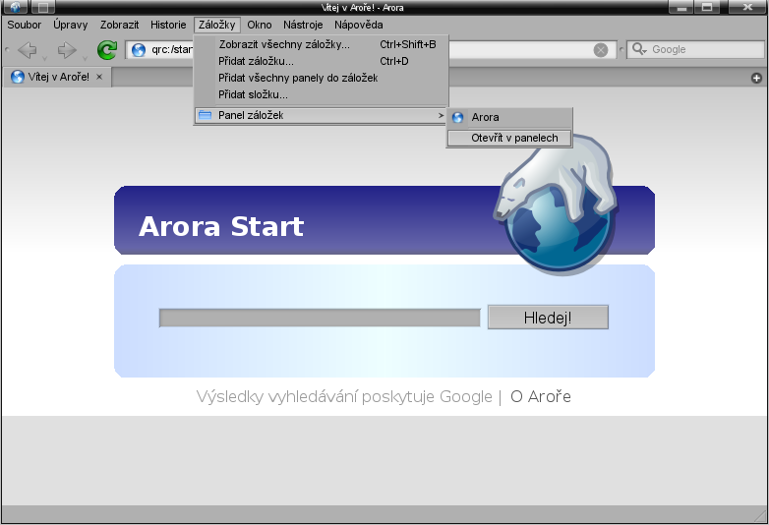The image size is (769, 525).
Task: Reload the page with green refresh icon
Action: 106,49
